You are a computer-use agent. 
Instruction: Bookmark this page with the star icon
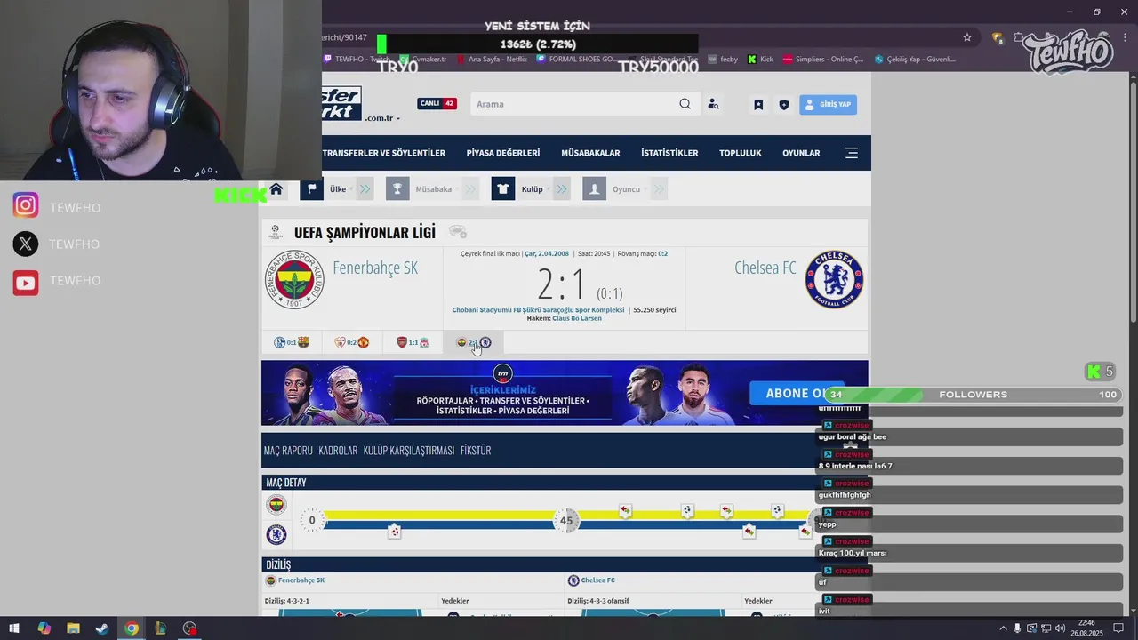pos(967,37)
